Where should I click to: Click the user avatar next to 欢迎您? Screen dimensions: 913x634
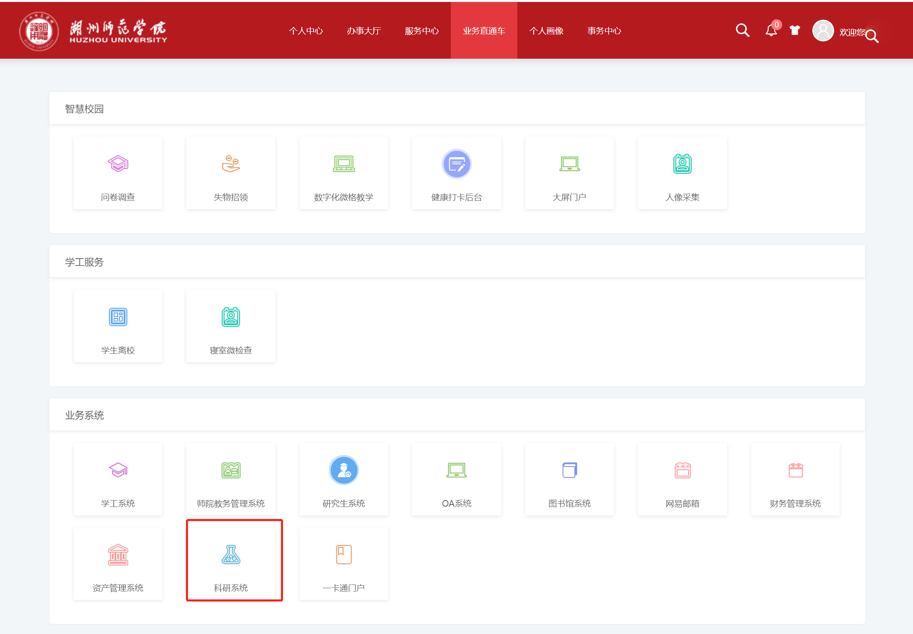(x=823, y=31)
